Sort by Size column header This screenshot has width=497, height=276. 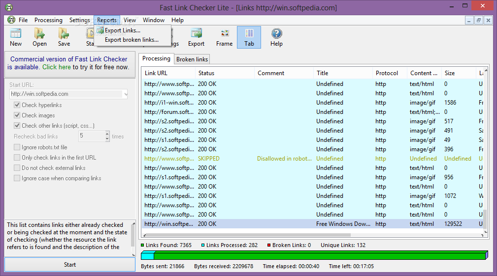tap(459, 73)
